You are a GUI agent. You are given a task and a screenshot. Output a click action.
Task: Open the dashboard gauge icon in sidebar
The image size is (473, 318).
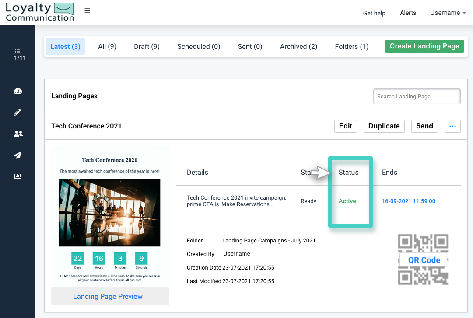18,91
